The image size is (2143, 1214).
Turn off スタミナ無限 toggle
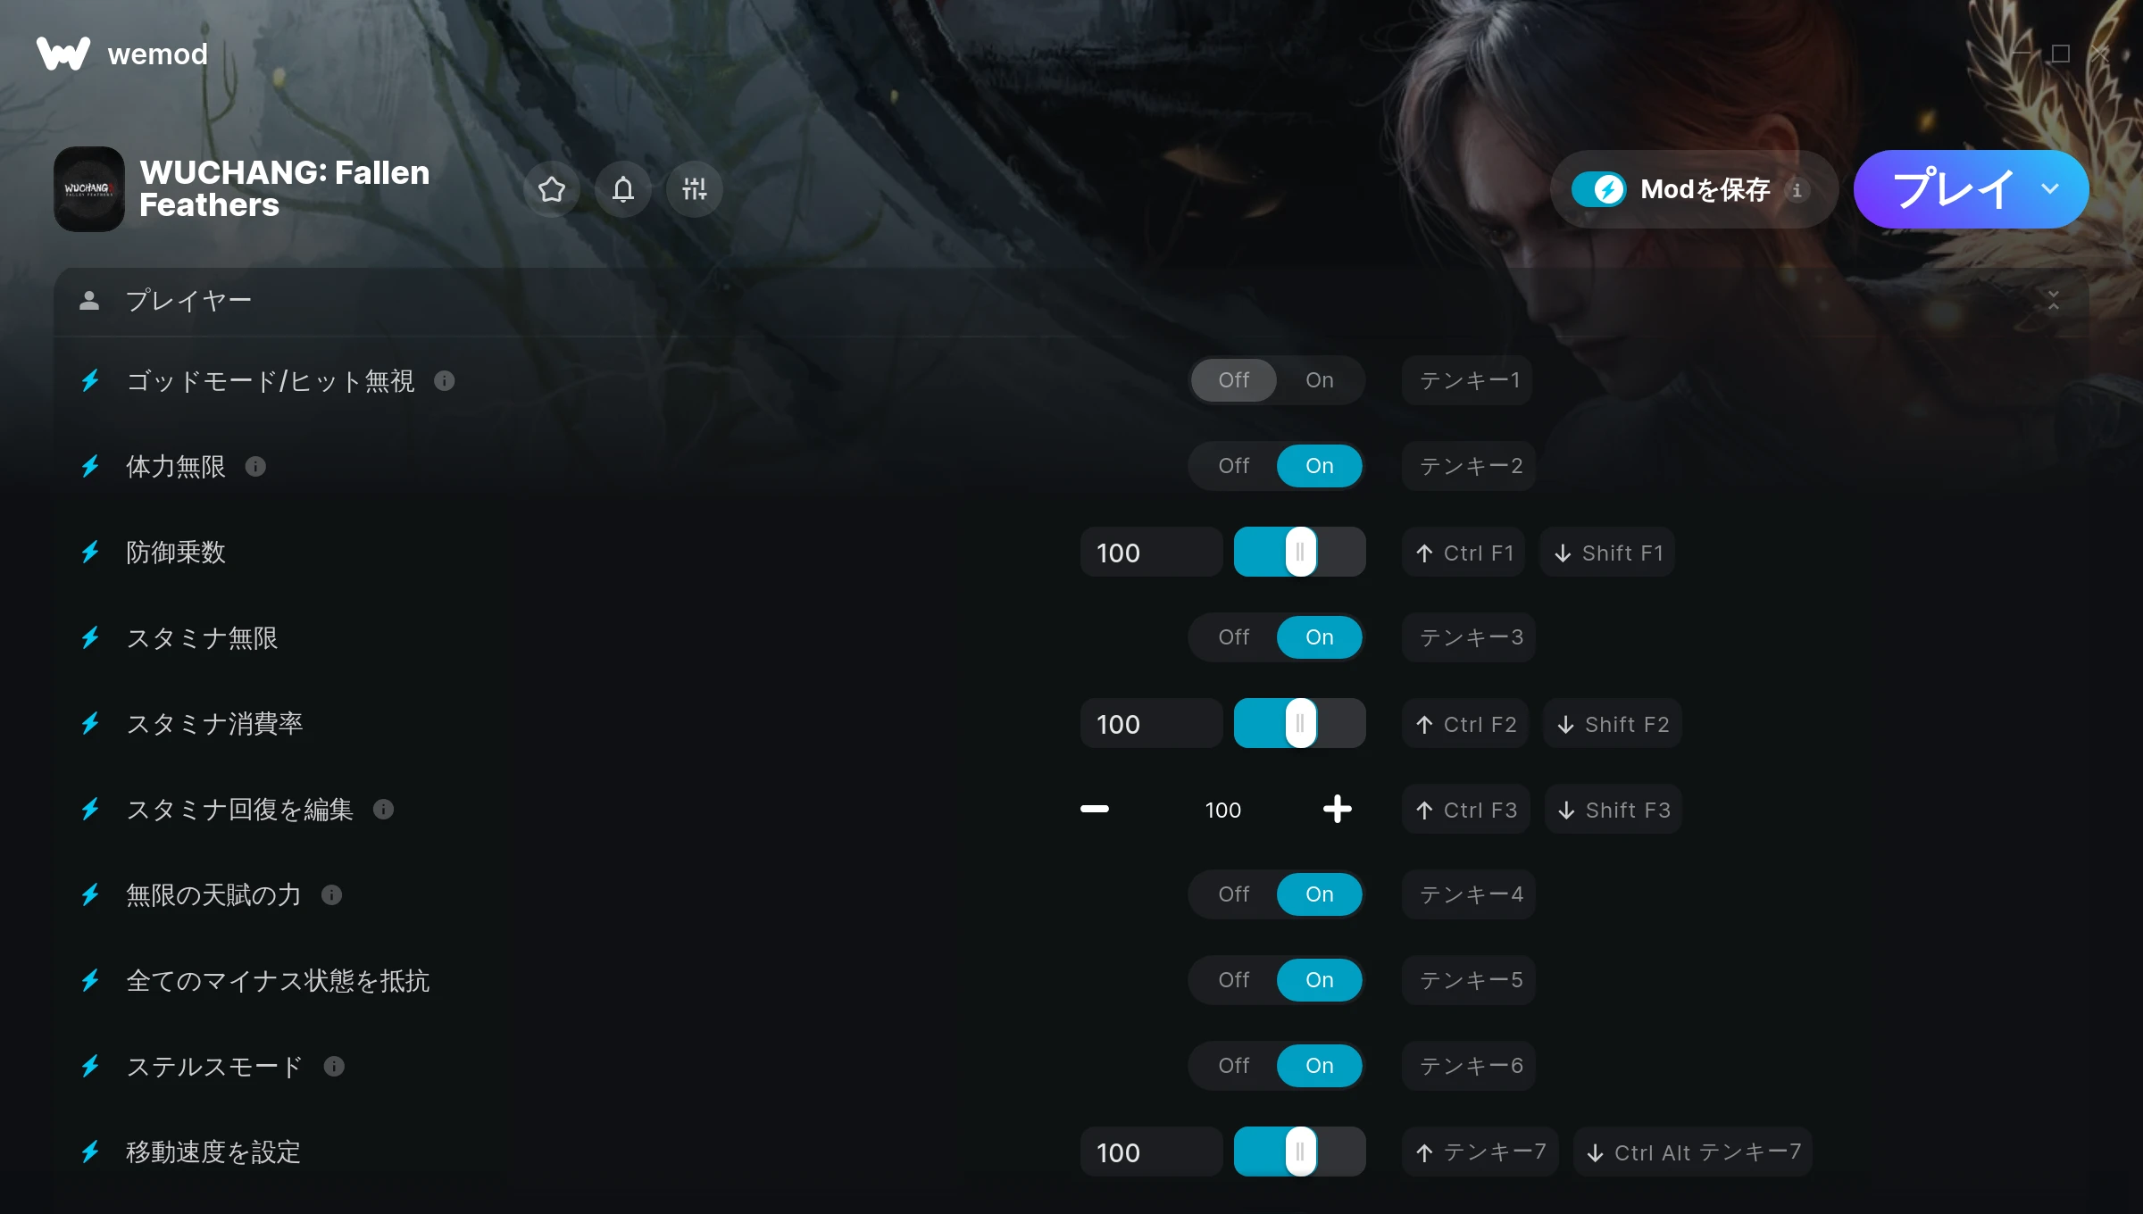point(1234,637)
